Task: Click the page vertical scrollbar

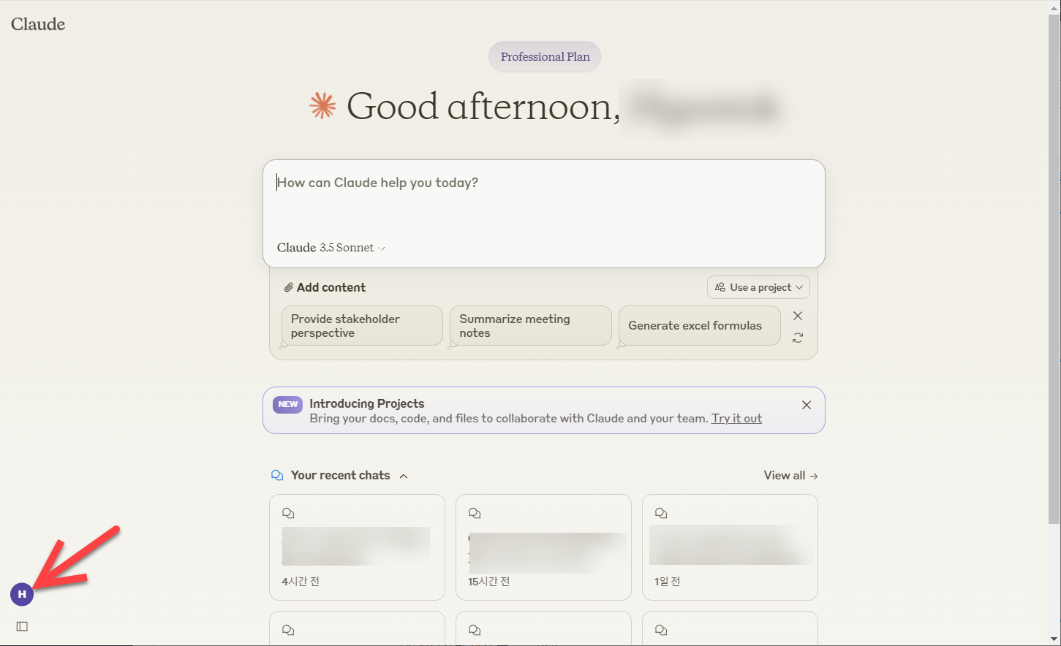Action: click(x=1054, y=269)
